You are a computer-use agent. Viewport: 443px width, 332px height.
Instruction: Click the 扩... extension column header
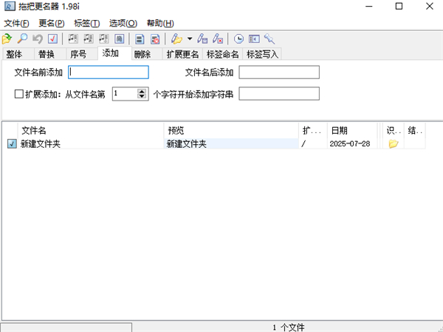pos(313,130)
